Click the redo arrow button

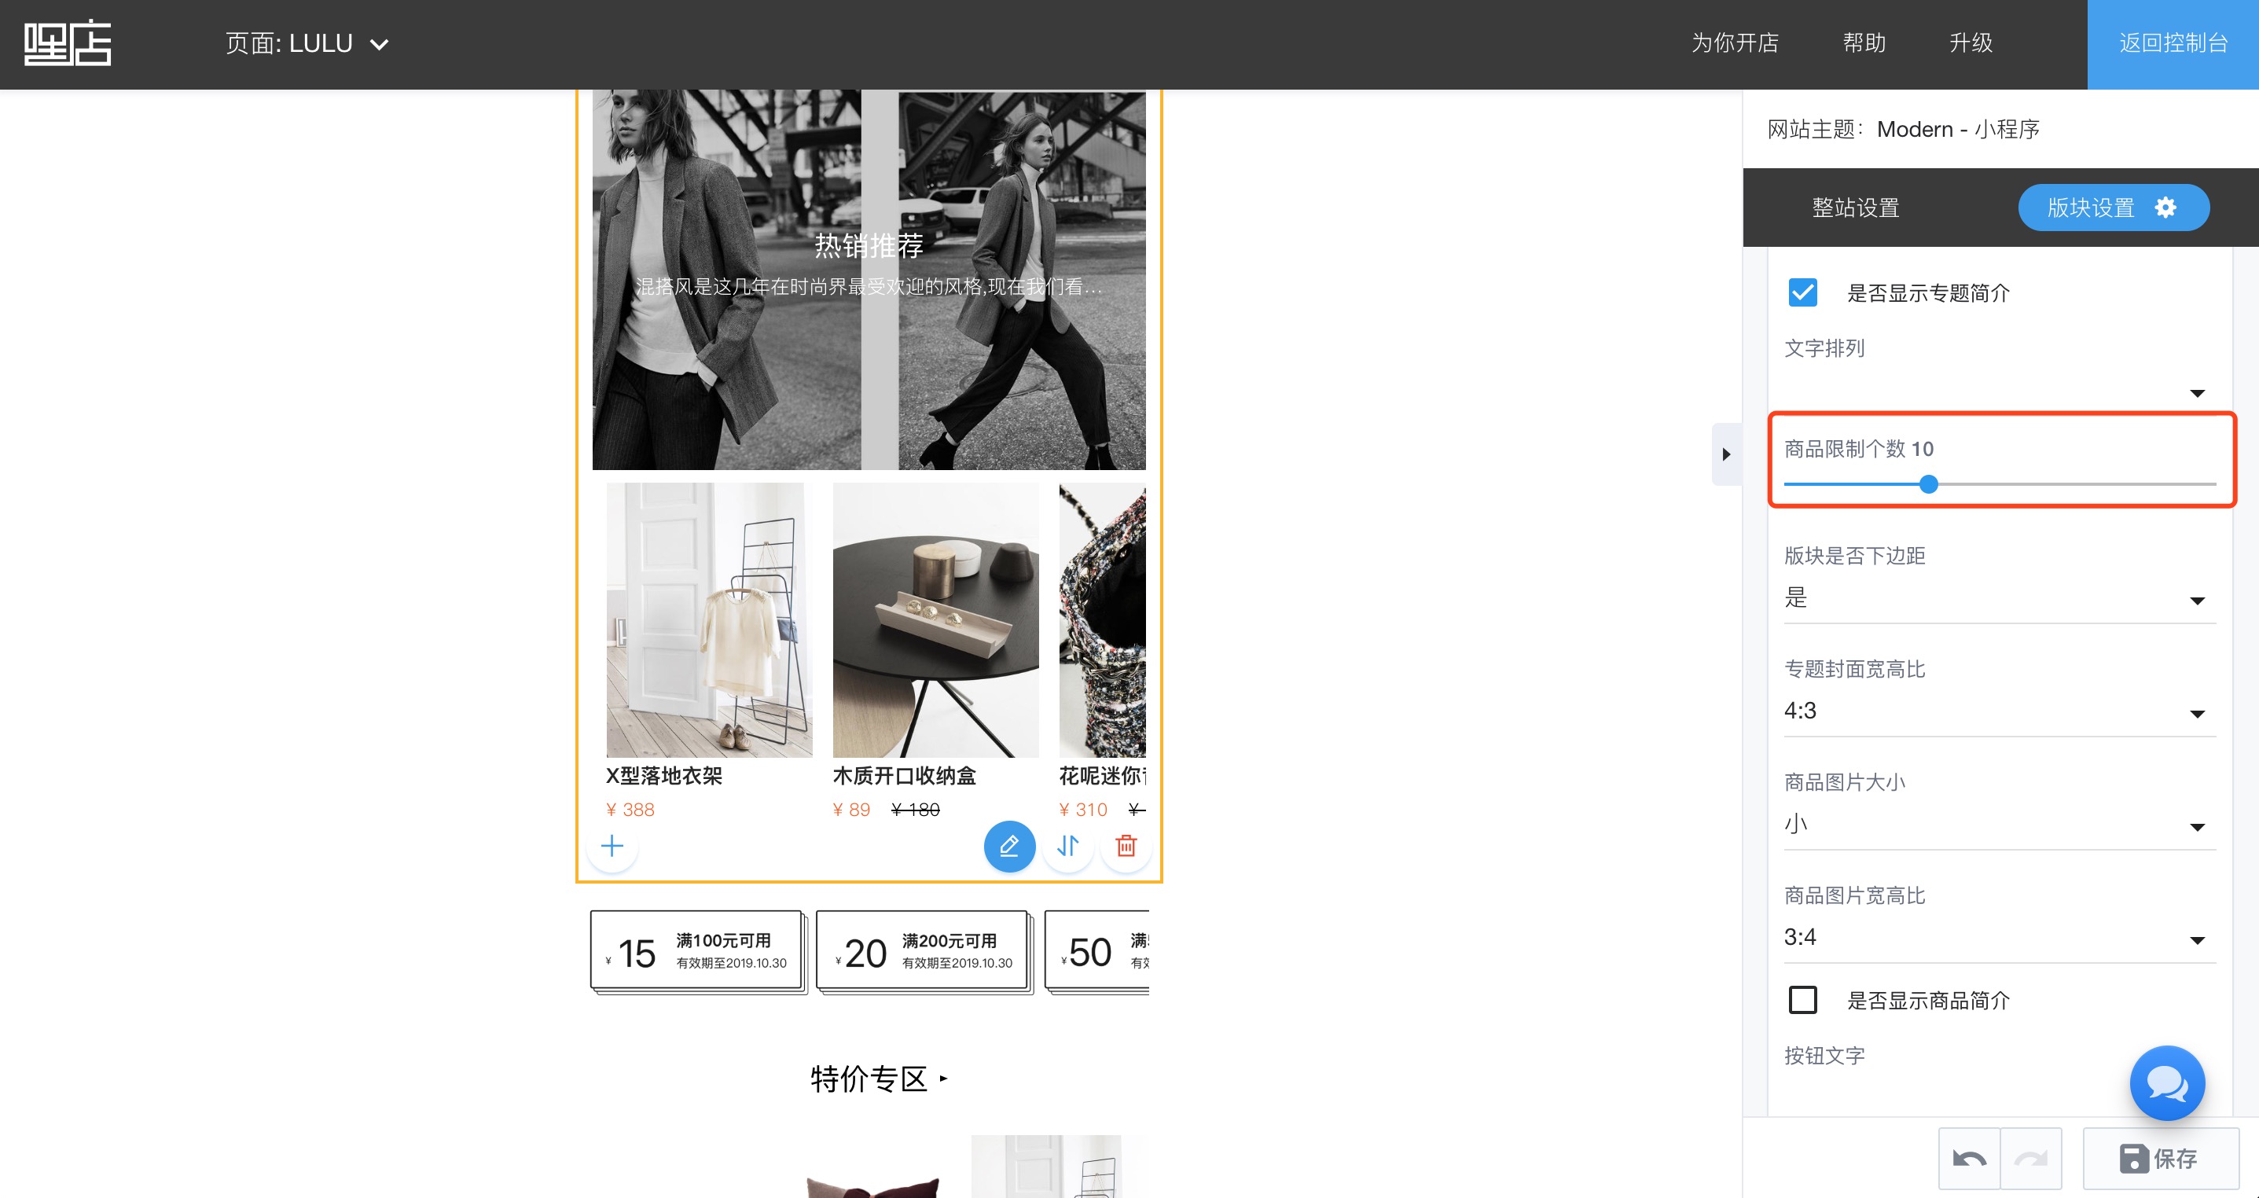pyautogui.click(x=2031, y=1159)
